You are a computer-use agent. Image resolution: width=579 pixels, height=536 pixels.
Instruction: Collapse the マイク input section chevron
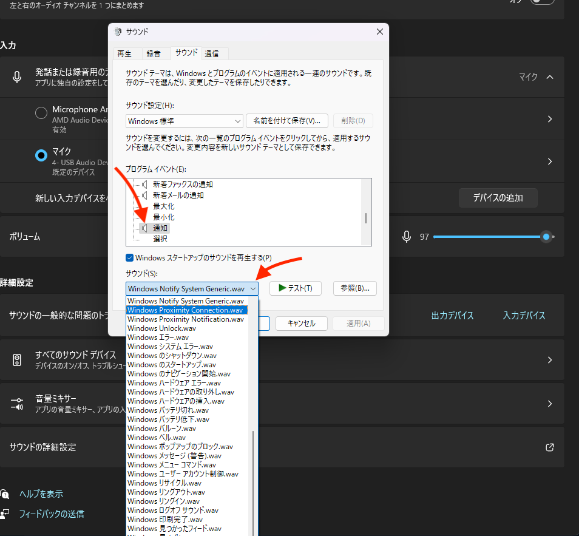[x=550, y=77]
